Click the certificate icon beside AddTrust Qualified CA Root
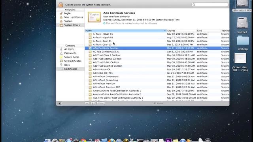253x142 pixels. 90,66
